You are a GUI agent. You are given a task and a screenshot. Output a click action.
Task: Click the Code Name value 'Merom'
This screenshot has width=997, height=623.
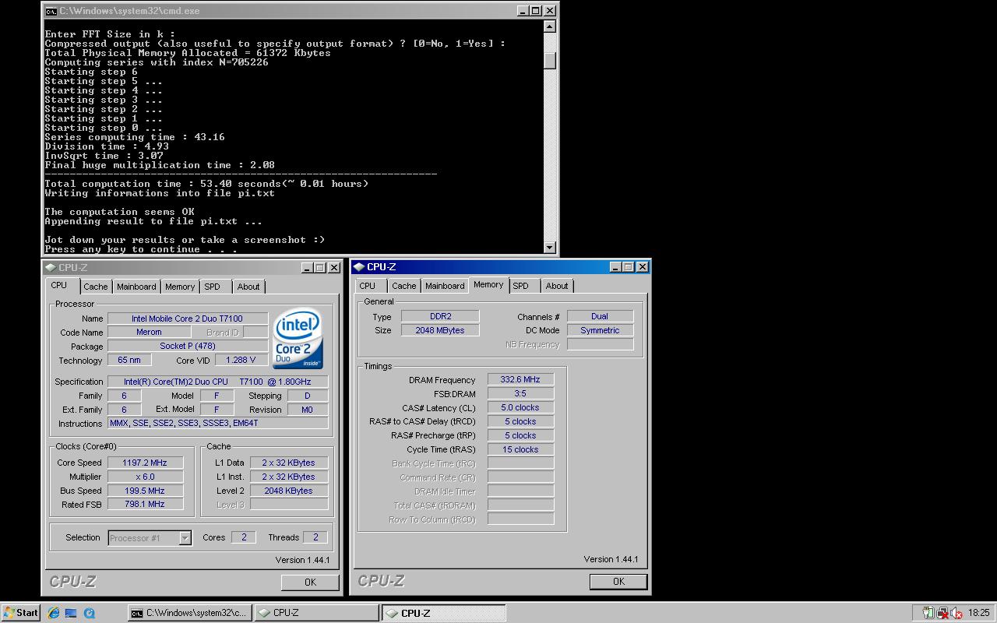click(149, 332)
